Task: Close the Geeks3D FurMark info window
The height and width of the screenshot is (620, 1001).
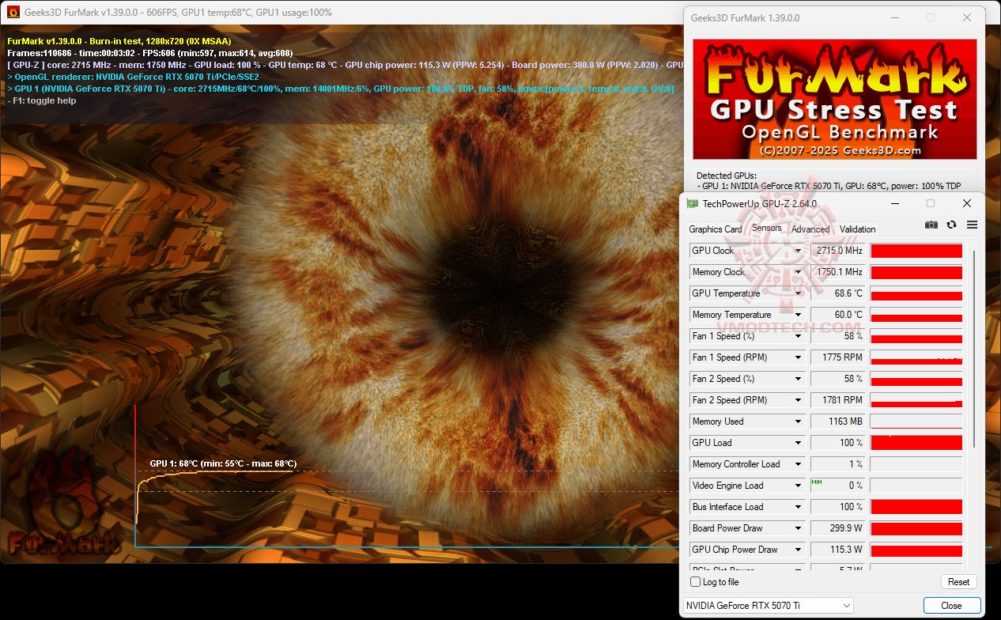Action: tap(967, 17)
